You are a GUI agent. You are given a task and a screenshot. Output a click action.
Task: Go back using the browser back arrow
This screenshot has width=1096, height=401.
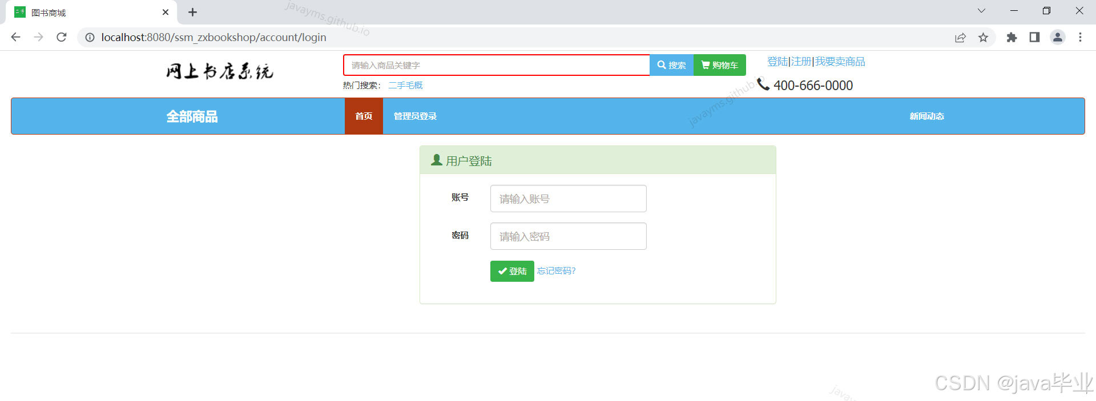pyautogui.click(x=15, y=37)
